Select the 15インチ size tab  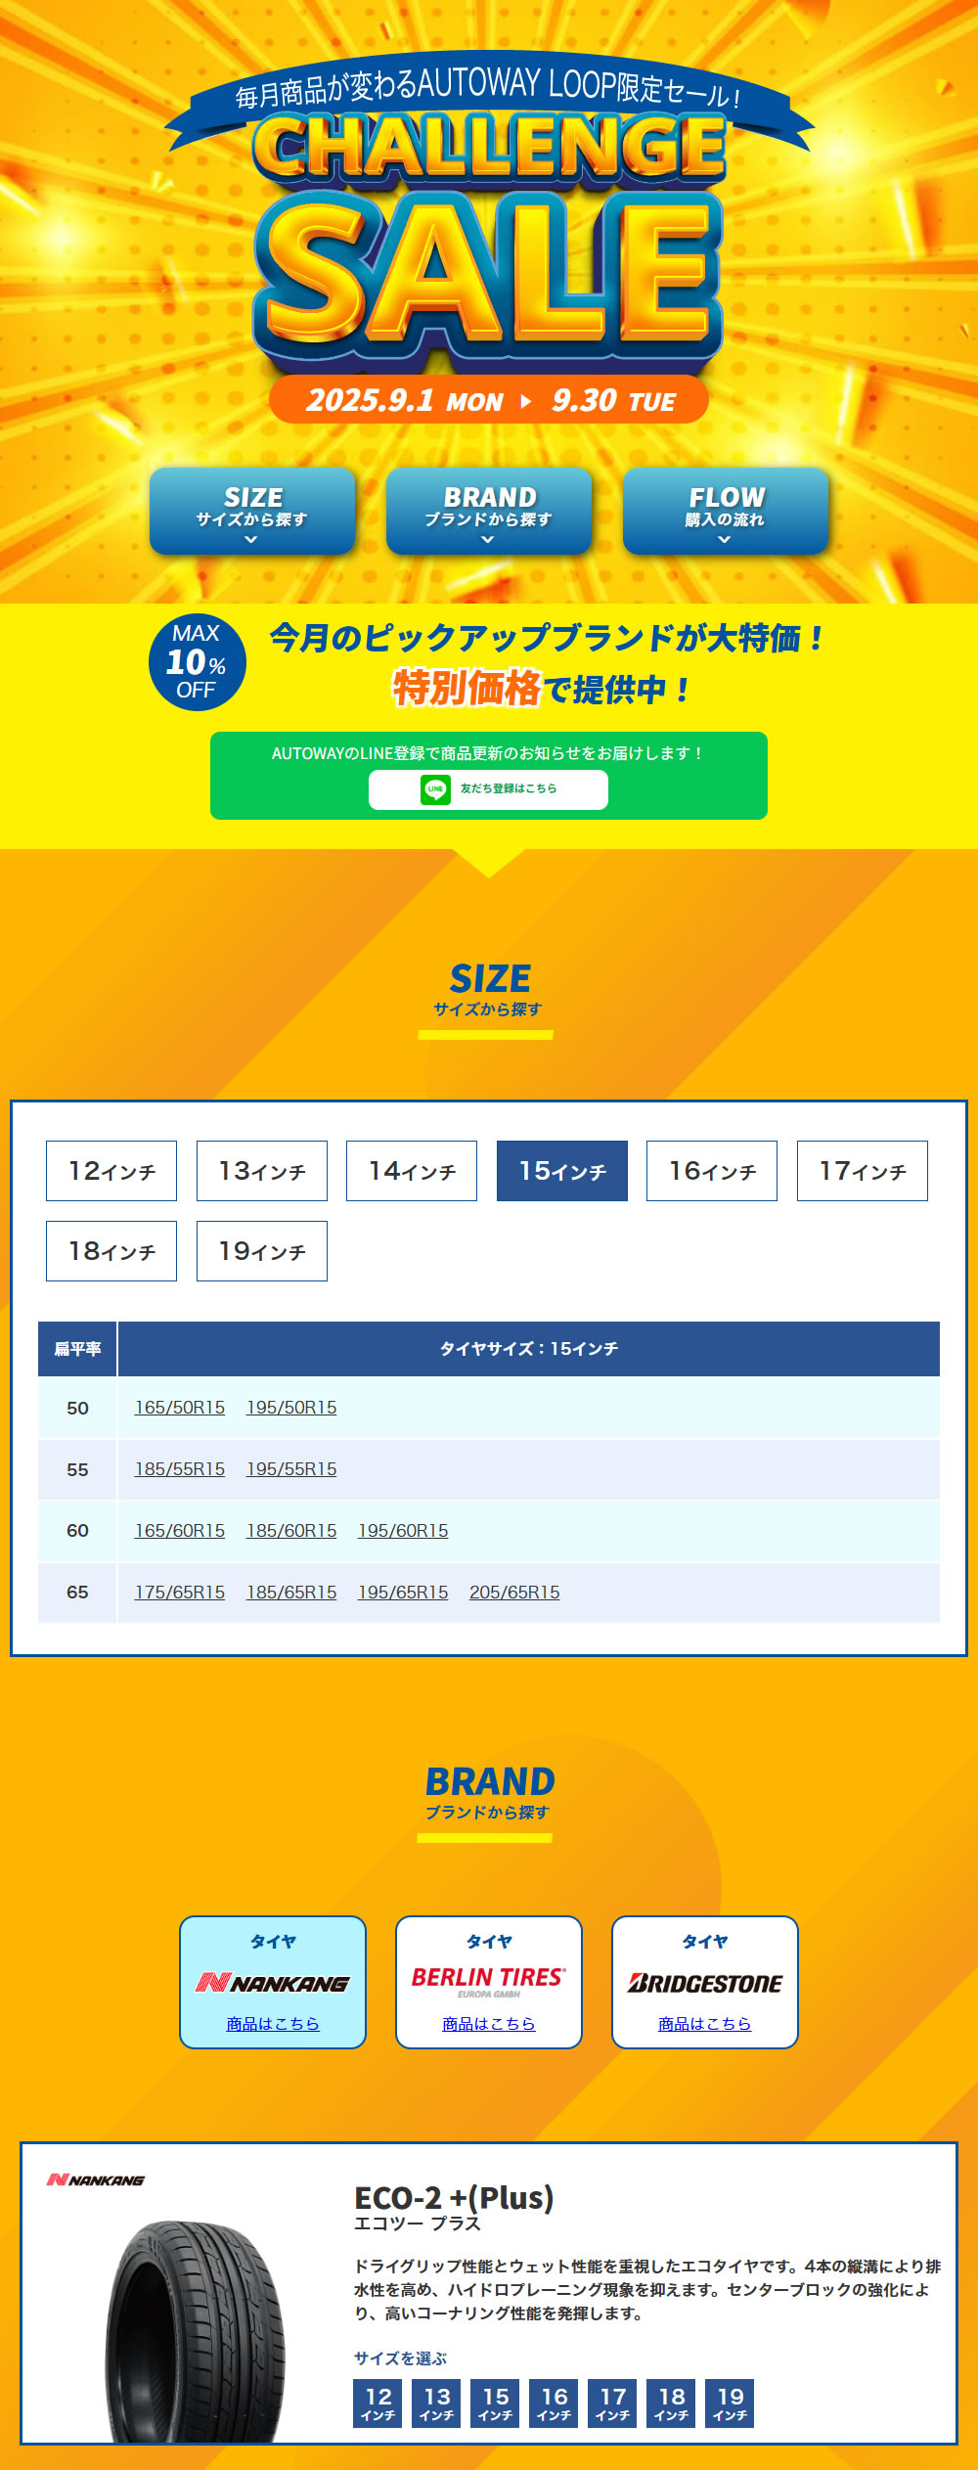[x=562, y=1171]
